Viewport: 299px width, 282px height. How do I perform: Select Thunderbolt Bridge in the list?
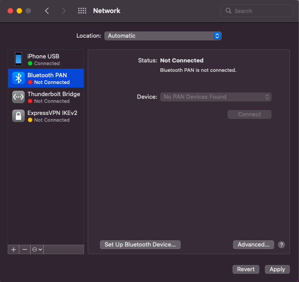(x=46, y=97)
